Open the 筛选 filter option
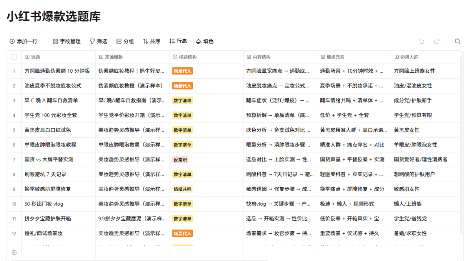The image size is (468, 261). click(98, 42)
